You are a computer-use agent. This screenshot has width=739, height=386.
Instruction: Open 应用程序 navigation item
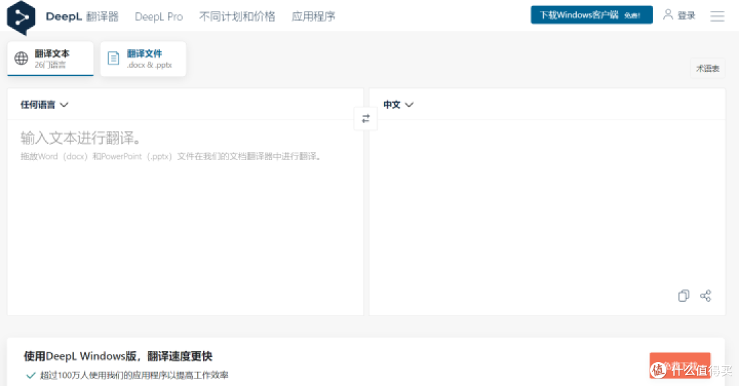(x=313, y=16)
